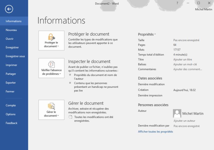Open the Imprimer section
214x150 pixels.
pyautogui.click(x=11, y=65)
